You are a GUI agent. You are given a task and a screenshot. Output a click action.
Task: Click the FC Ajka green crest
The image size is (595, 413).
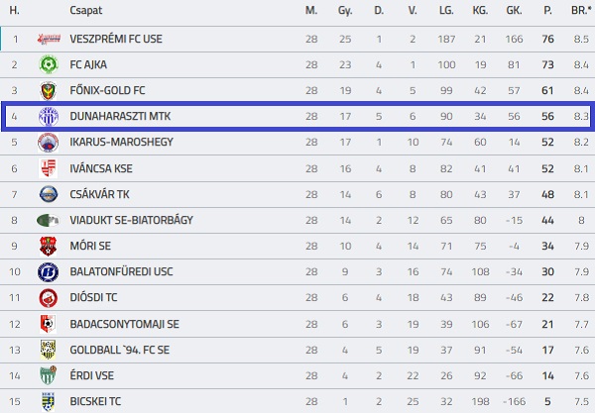(x=48, y=65)
